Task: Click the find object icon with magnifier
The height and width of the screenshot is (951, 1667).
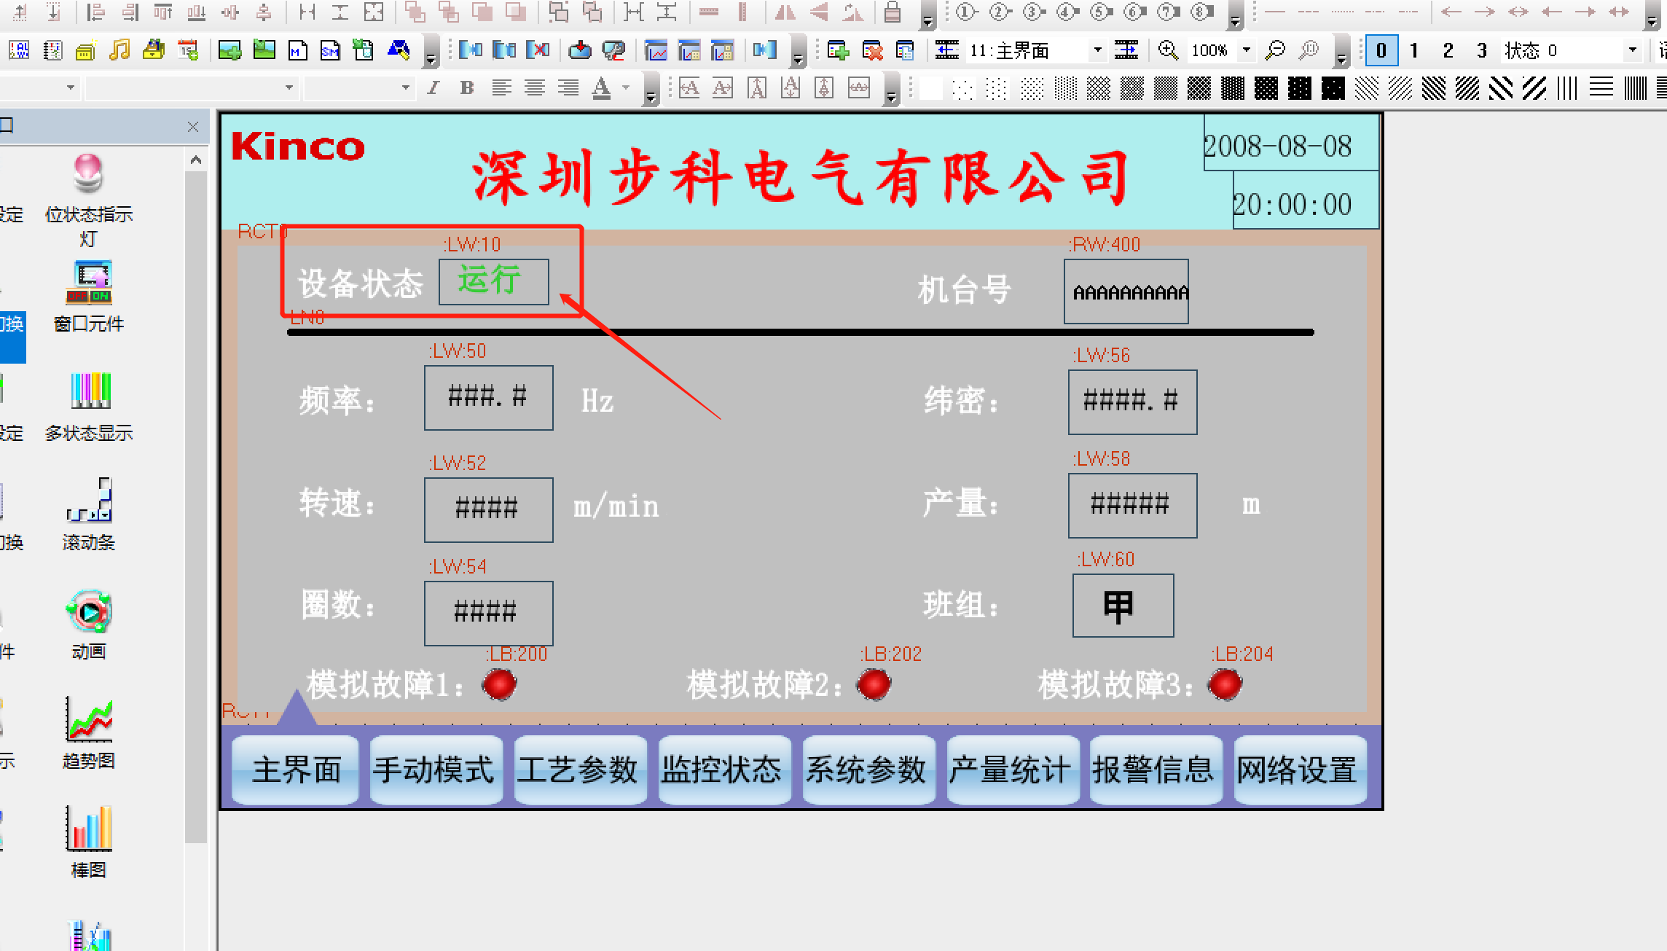Action: coord(398,50)
